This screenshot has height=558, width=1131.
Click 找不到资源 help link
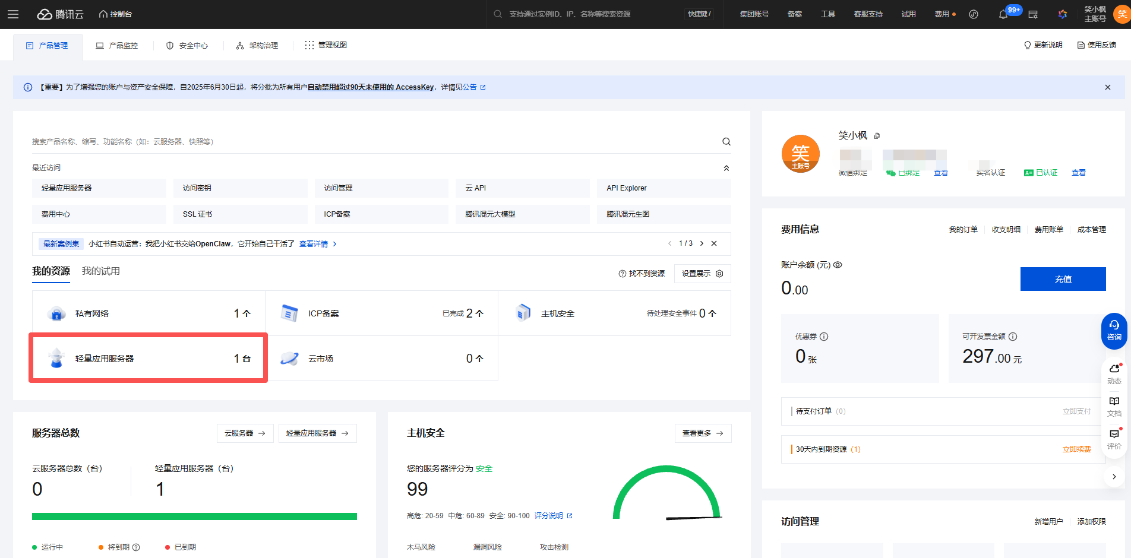pyautogui.click(x=642, y=274)
